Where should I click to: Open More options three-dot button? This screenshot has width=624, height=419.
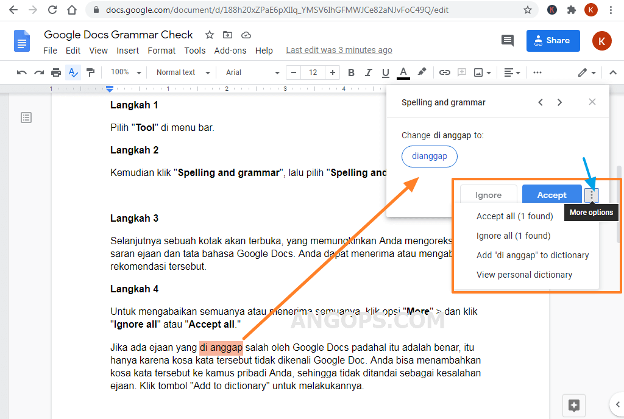point(592,195)
